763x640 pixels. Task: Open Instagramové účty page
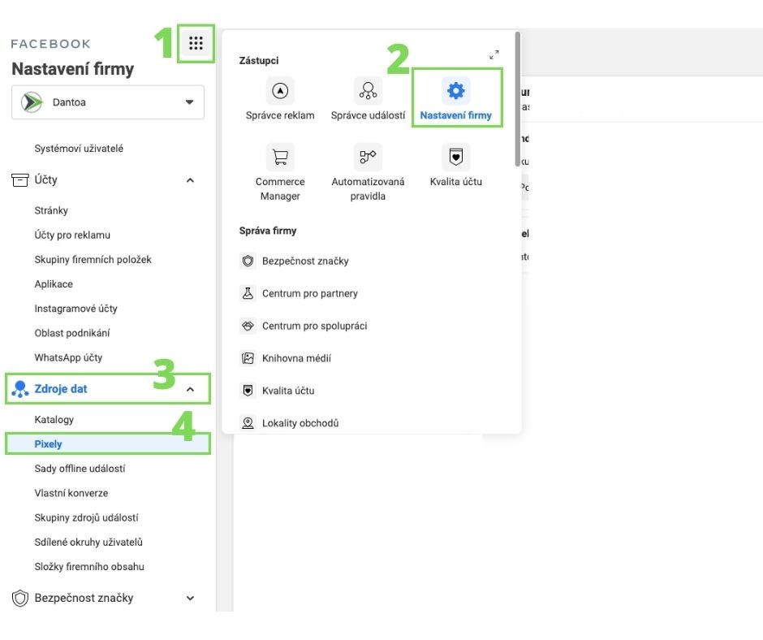(75, 309)
